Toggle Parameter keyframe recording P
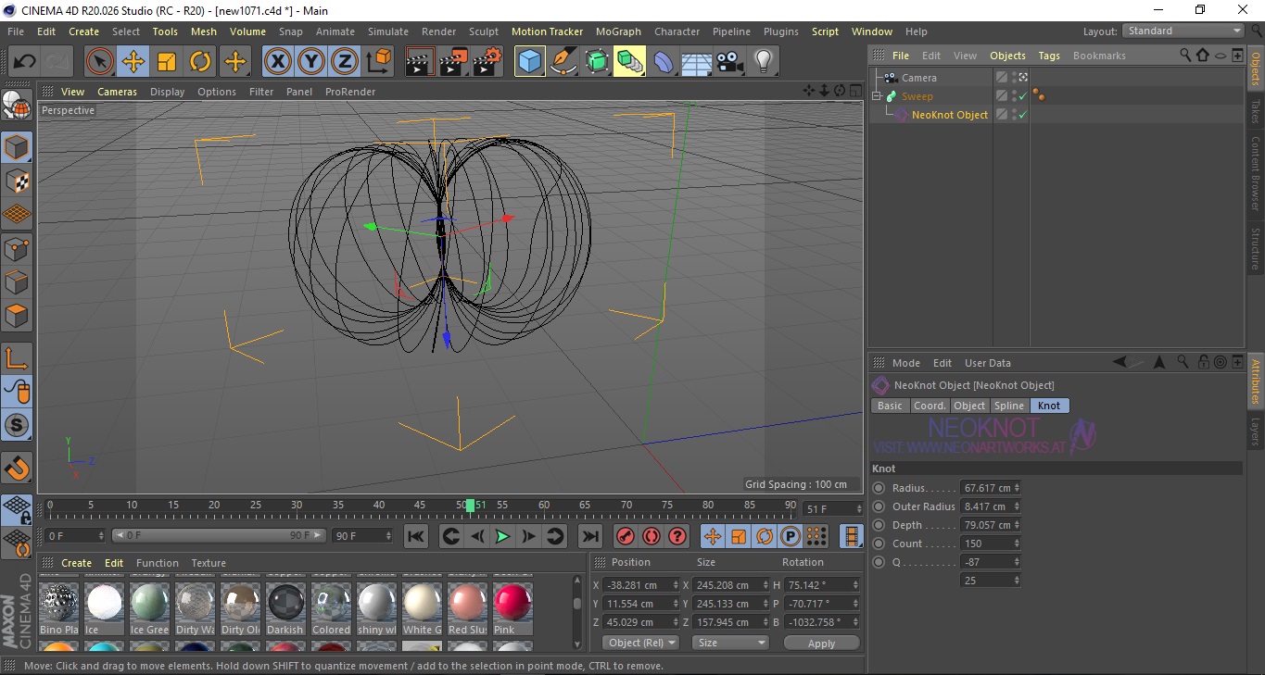1265x675 pixels. coord(791,536)
